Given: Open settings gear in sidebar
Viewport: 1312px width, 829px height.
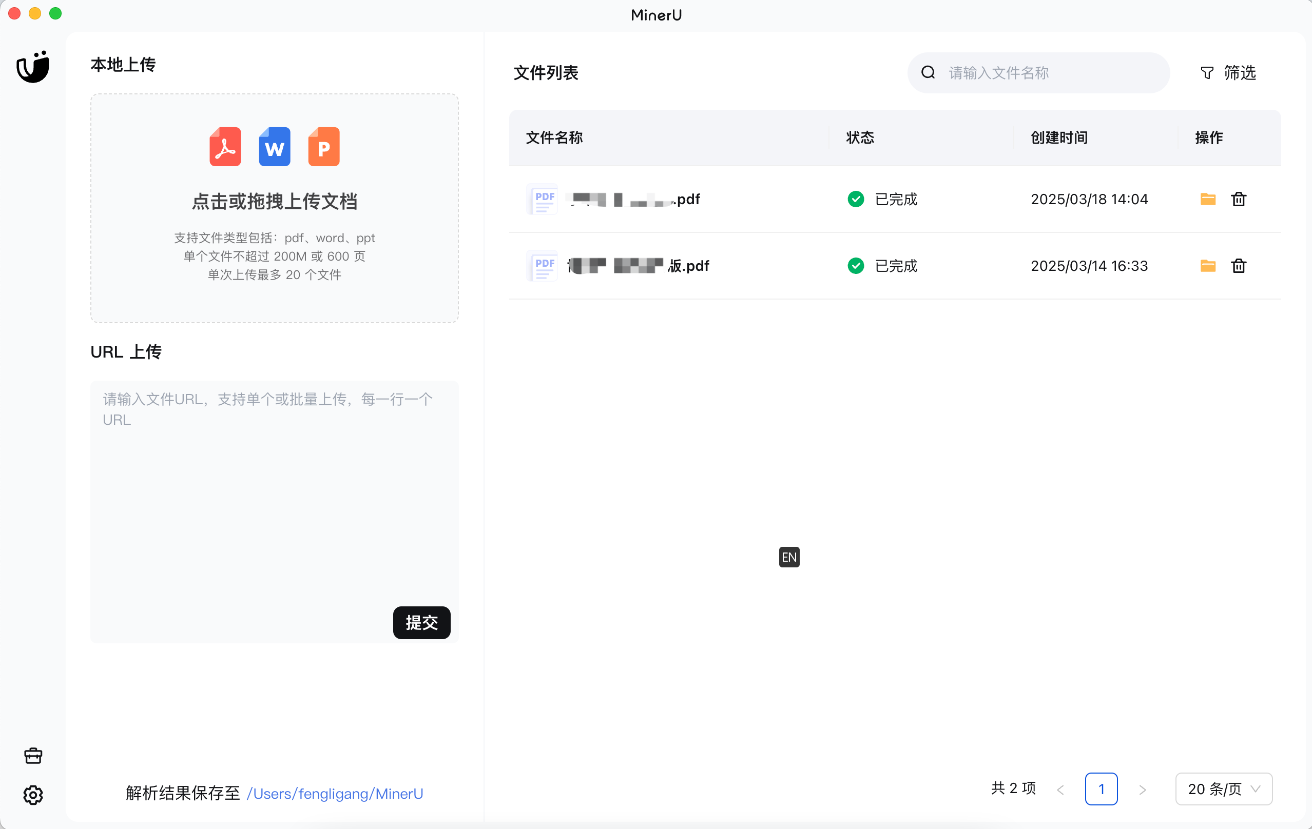Looking at the screenshot, I should click(33, 795).
